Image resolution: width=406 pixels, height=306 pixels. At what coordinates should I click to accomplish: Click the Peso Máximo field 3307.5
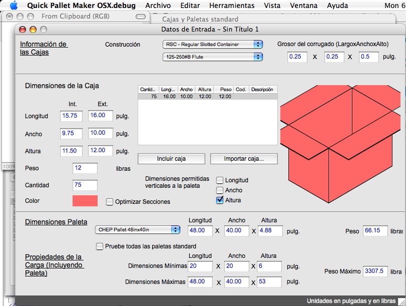375,271
